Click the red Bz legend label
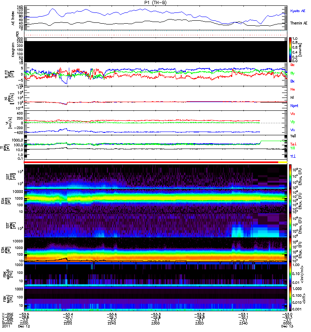 [292, 65]
